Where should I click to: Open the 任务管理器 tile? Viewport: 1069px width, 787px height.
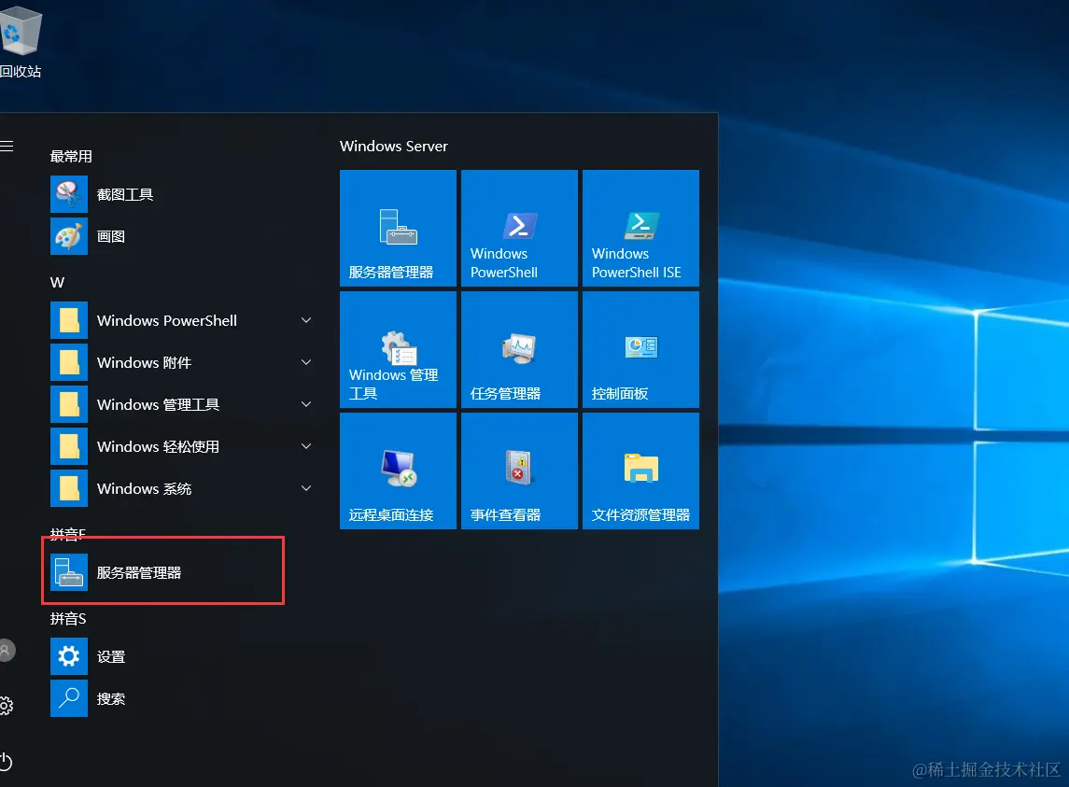pyautogui.click(x=519, y=350)
